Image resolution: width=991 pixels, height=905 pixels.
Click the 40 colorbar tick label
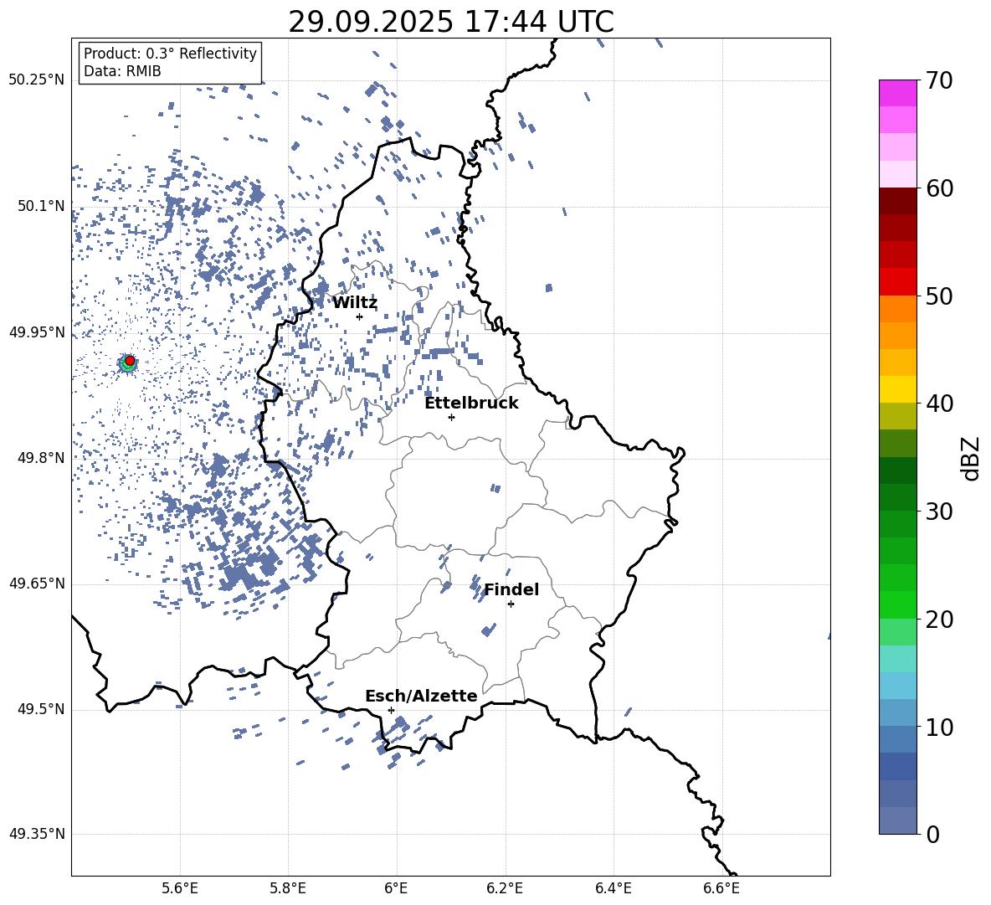click(x=939, y=404)
